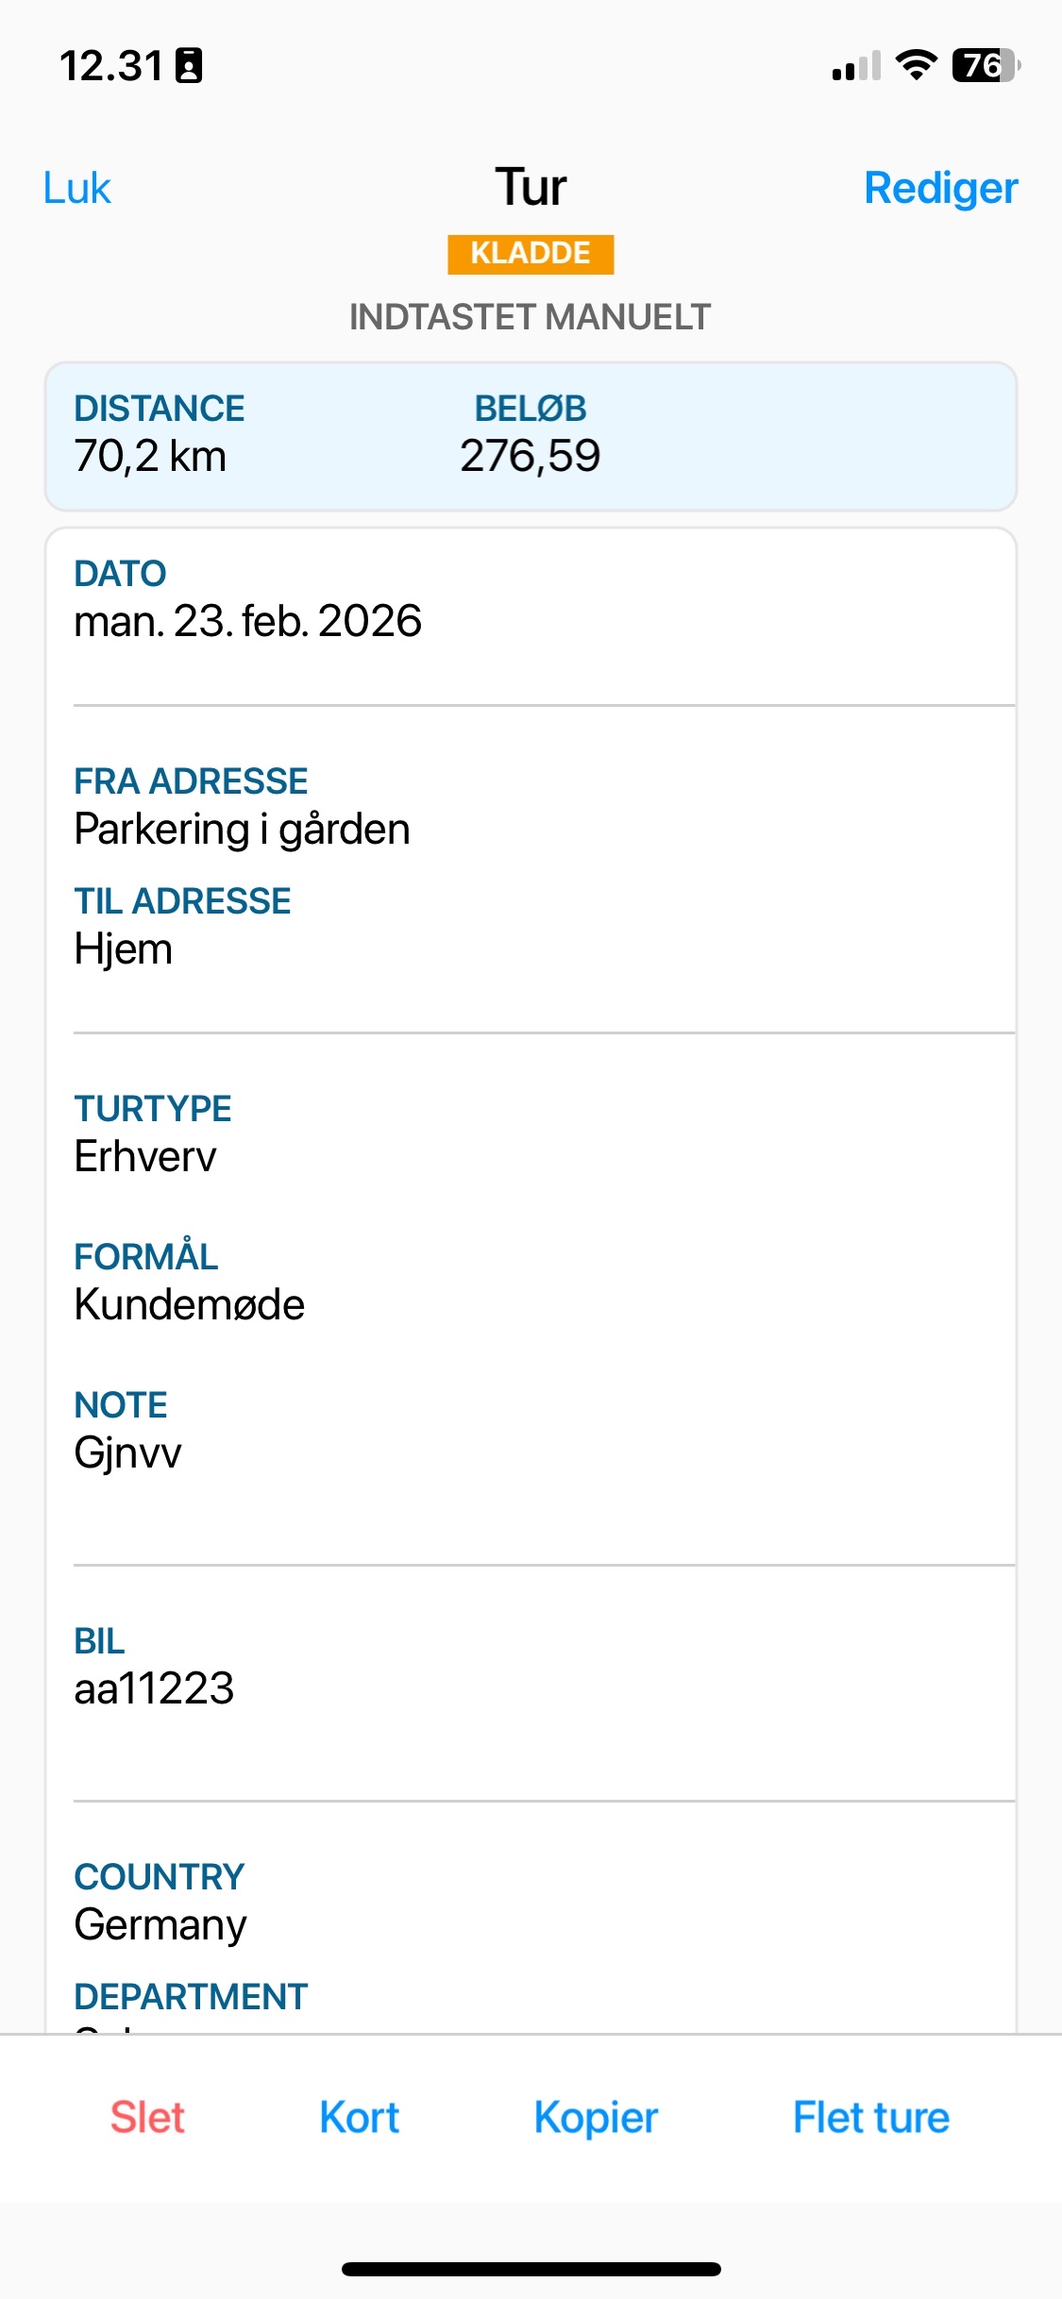Show the route via Kort
The image size is (1062, 2299).
pyautogui.click(x=359, y=2117)
